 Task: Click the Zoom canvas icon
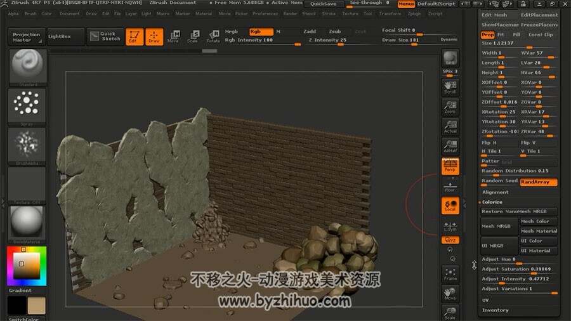coord(450,107)
